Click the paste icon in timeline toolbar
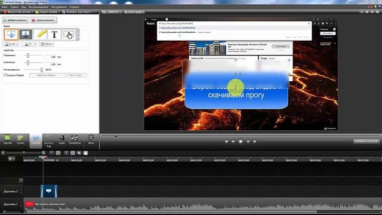 (x=85, y=153)
